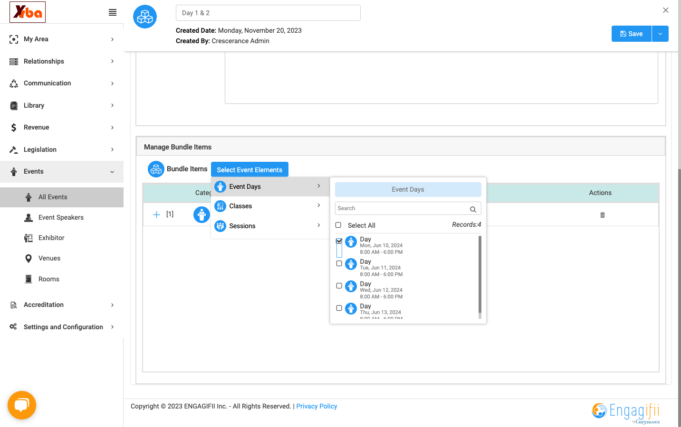Toggle the Select All checkbox
Viewport: 681px width, 427px height.
coord(338,225)
